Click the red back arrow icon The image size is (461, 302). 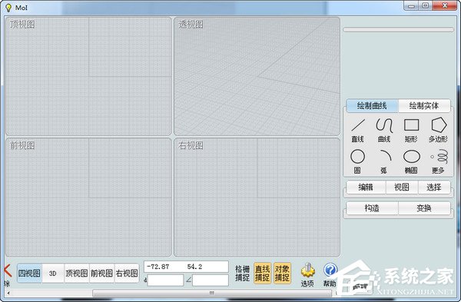[x=8, y=270]
